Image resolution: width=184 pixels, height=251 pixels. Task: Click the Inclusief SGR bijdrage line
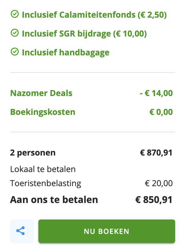(84, 33)
